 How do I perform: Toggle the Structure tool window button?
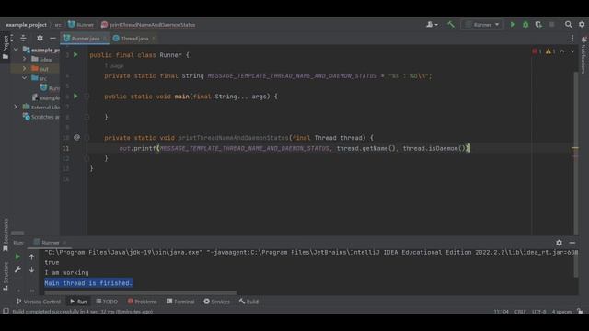(6, 276)
